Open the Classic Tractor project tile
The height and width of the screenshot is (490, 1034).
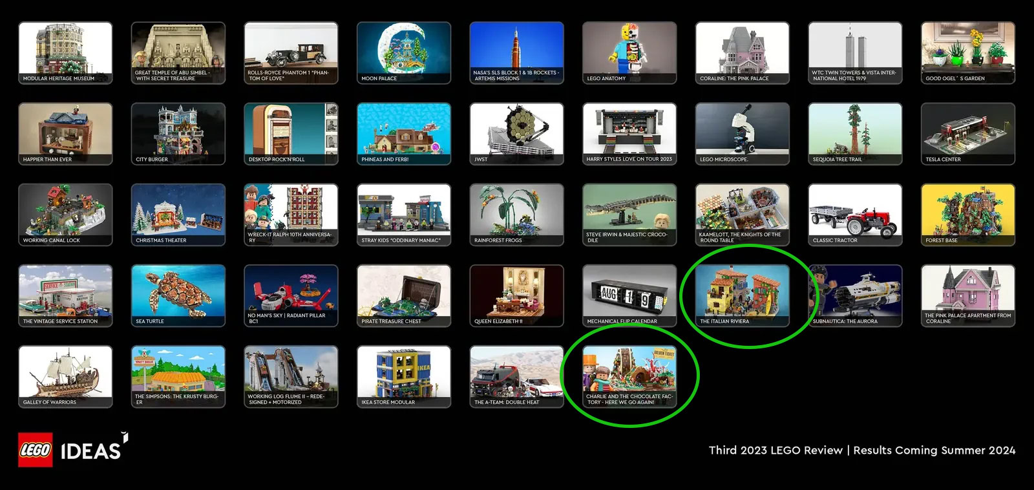[855, 214]
